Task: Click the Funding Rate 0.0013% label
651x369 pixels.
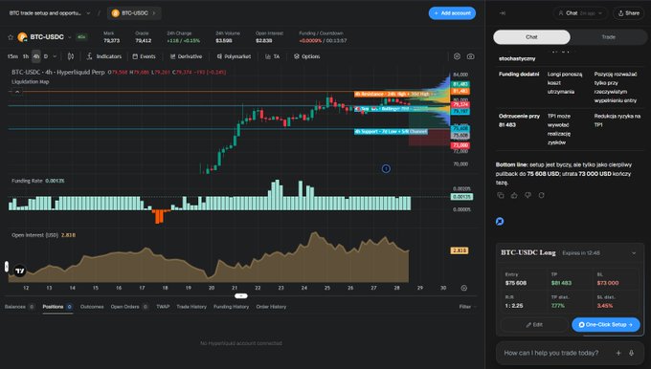Action: 37,181
